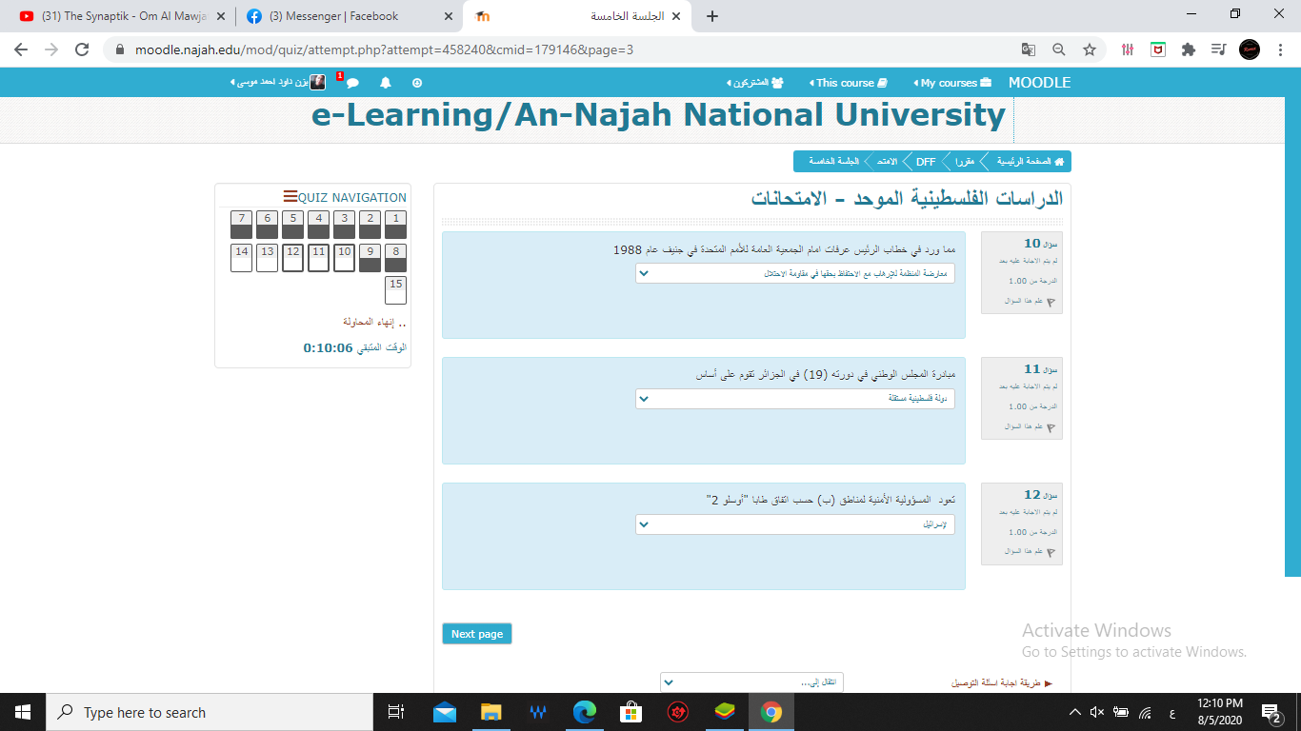Click the home page breadcrumb link
This screenshot has height=731, width=1301.
tap(1030, 162)
